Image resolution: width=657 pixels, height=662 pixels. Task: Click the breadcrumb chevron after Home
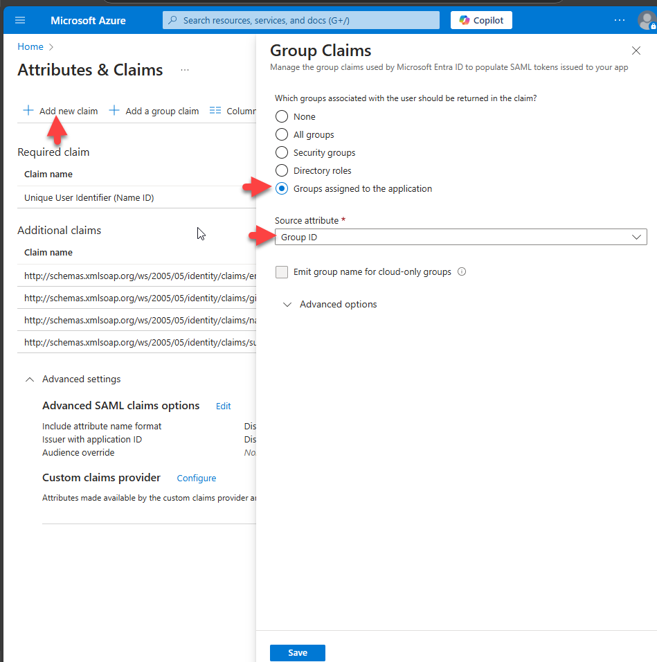click(x=51, y=47)
